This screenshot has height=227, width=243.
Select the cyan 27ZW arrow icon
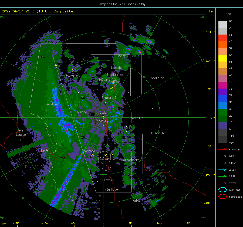tap(222, 170)
